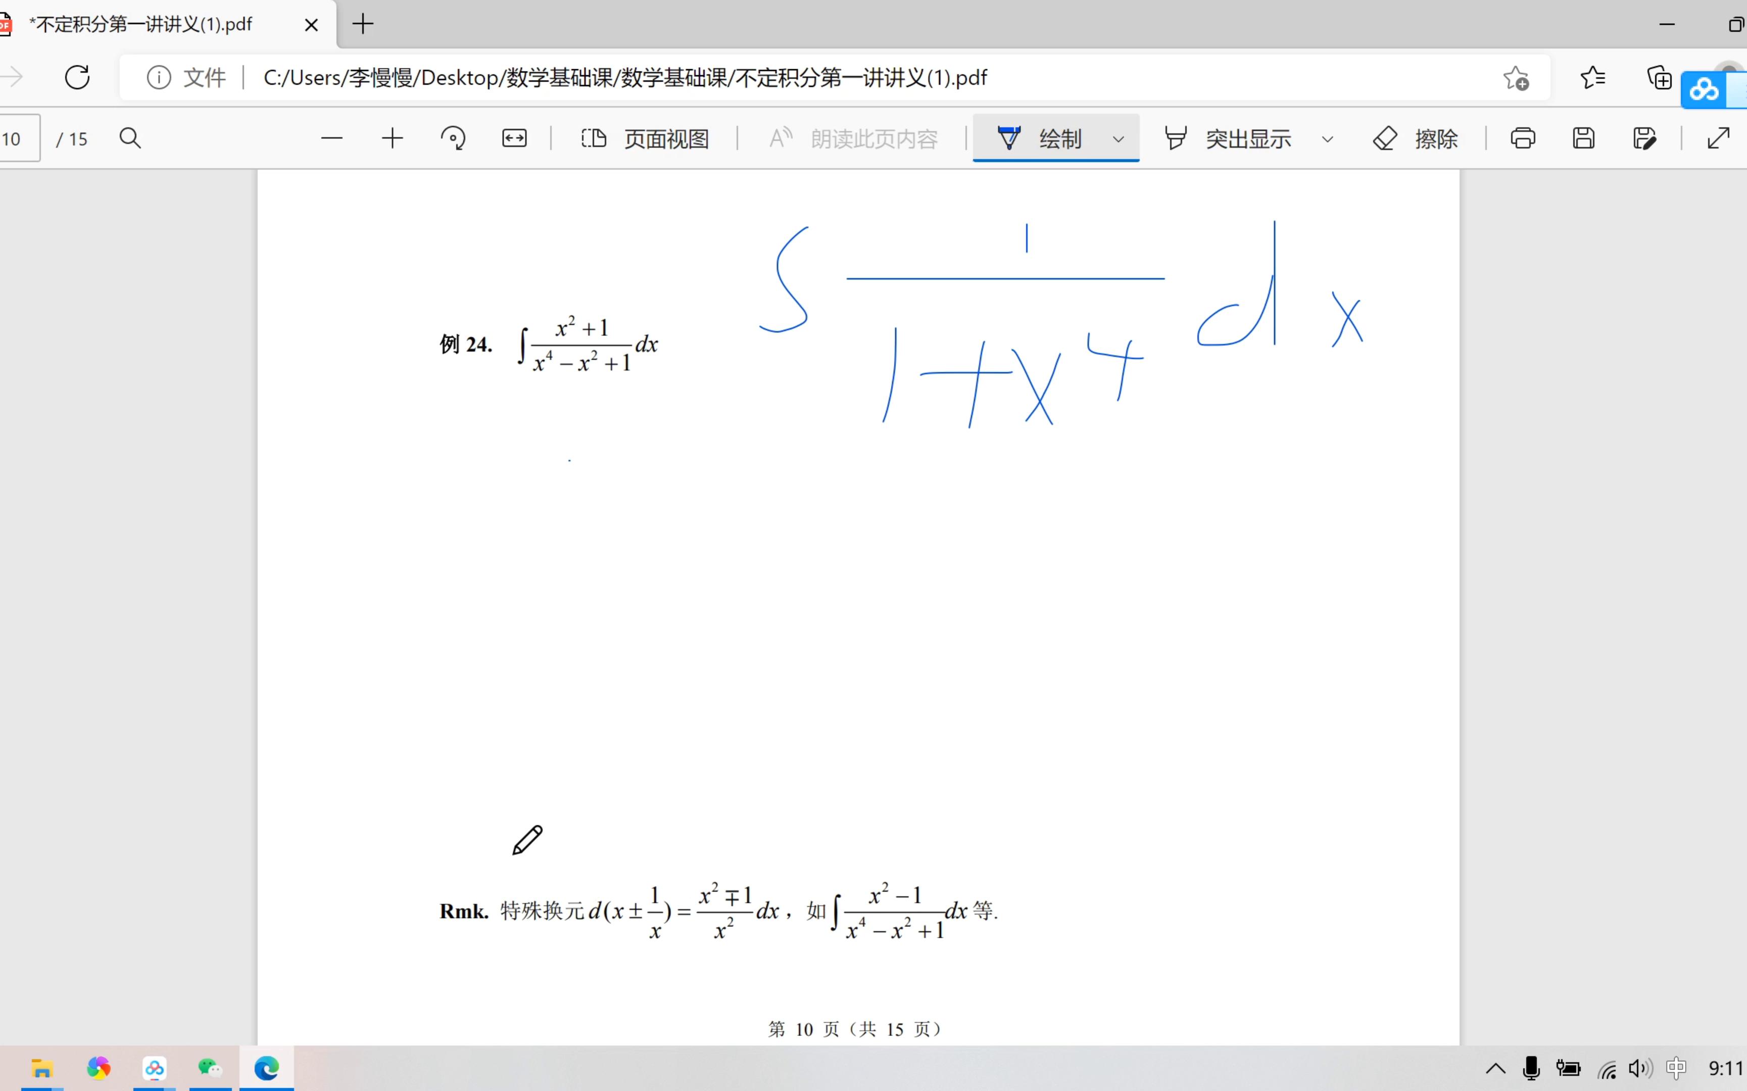
Task: Add this page to favorites
Action: 1516,77
